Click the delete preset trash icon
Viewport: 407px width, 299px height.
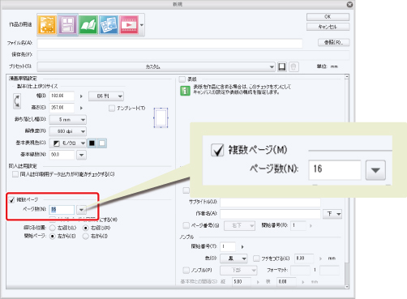coord(293,66)
